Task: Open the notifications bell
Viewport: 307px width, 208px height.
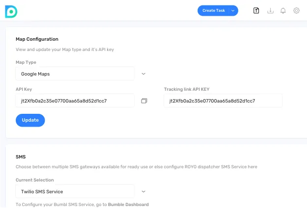Action: (x=283, y=11)
